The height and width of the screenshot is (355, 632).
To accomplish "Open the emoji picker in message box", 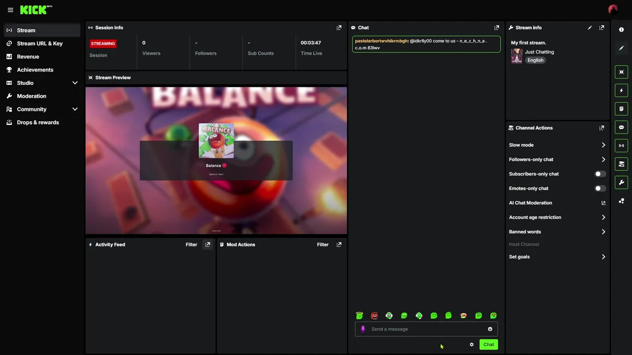I will tap(490, 329).
